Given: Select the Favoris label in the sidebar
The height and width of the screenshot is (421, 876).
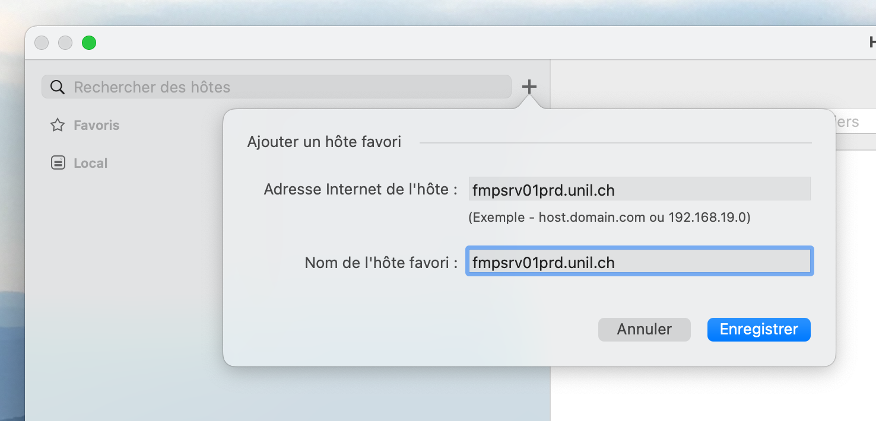Looking at the screenshot, I should click(96, 125).
